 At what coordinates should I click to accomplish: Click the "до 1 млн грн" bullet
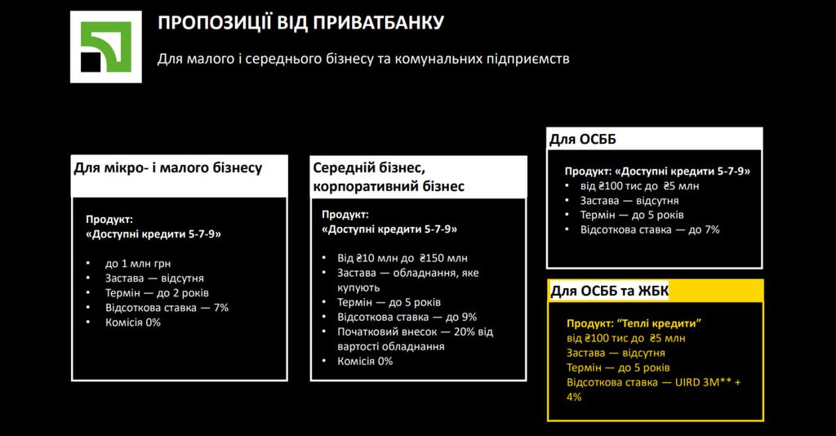click(137, 263)
